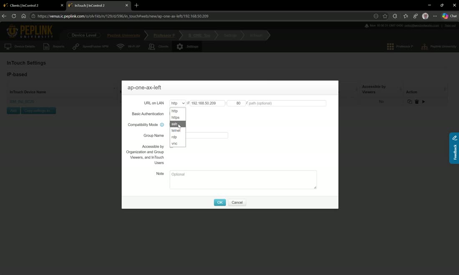Click the Sign out link
Viewport: 459px width, 275px height.
pyautogui.click(x=450, y=26)
